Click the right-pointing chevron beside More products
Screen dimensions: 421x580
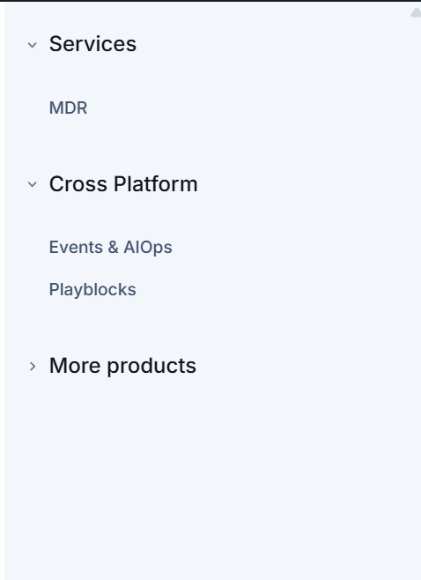coord(33,366)
